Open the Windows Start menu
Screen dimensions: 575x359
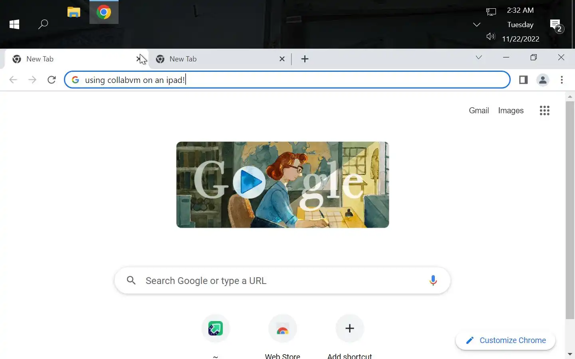[x=14, y=24]
